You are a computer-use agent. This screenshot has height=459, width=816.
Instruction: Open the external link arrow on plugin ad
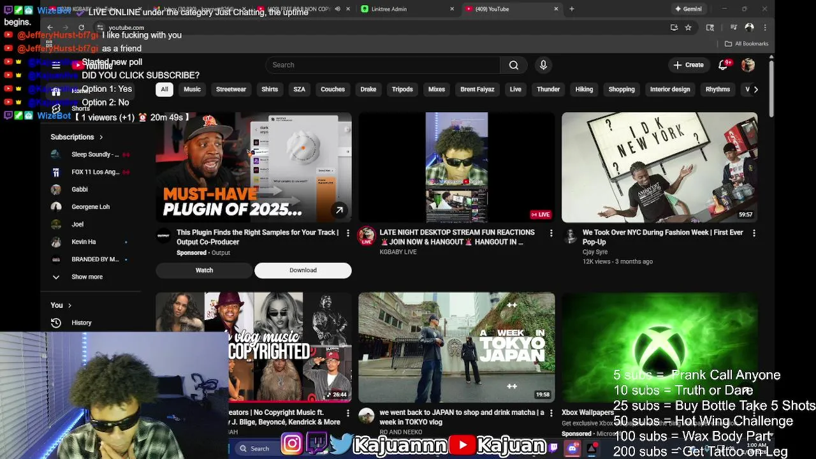click(x=339, y=210)
